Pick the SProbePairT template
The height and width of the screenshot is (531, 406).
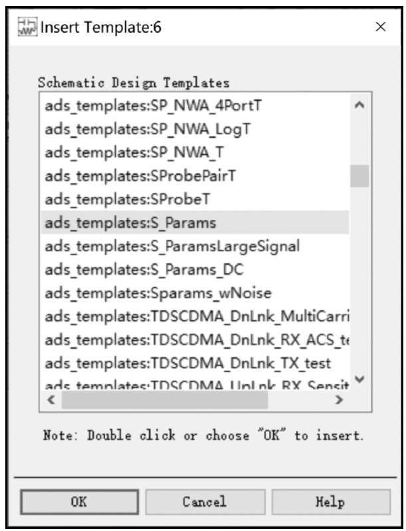pyautogui.click(x=195, y=175)
